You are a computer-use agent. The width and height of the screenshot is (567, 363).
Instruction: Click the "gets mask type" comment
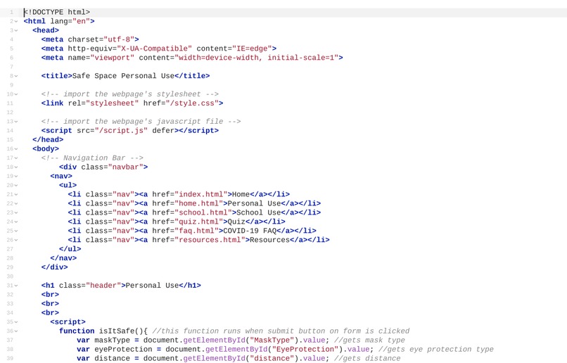(369, 340)
